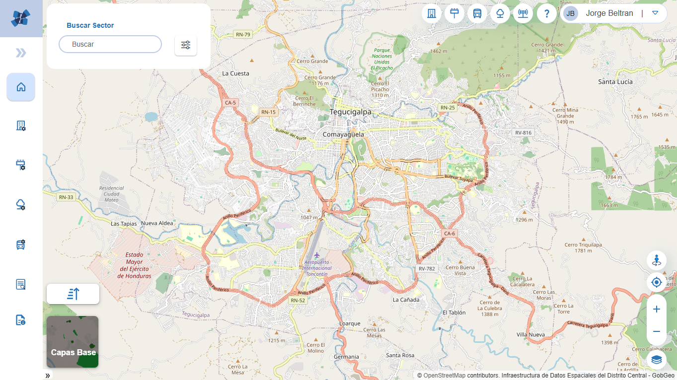
Task: Open the map layers stack icon
Action: (x=656, y=359)
